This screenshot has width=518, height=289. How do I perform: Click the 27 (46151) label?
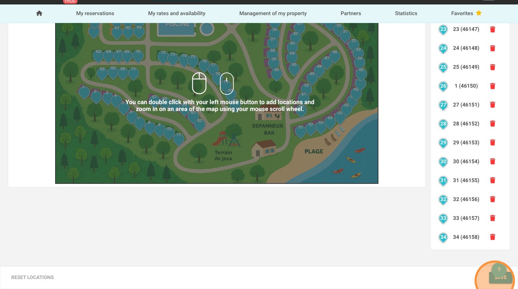[x=466, y=105]
